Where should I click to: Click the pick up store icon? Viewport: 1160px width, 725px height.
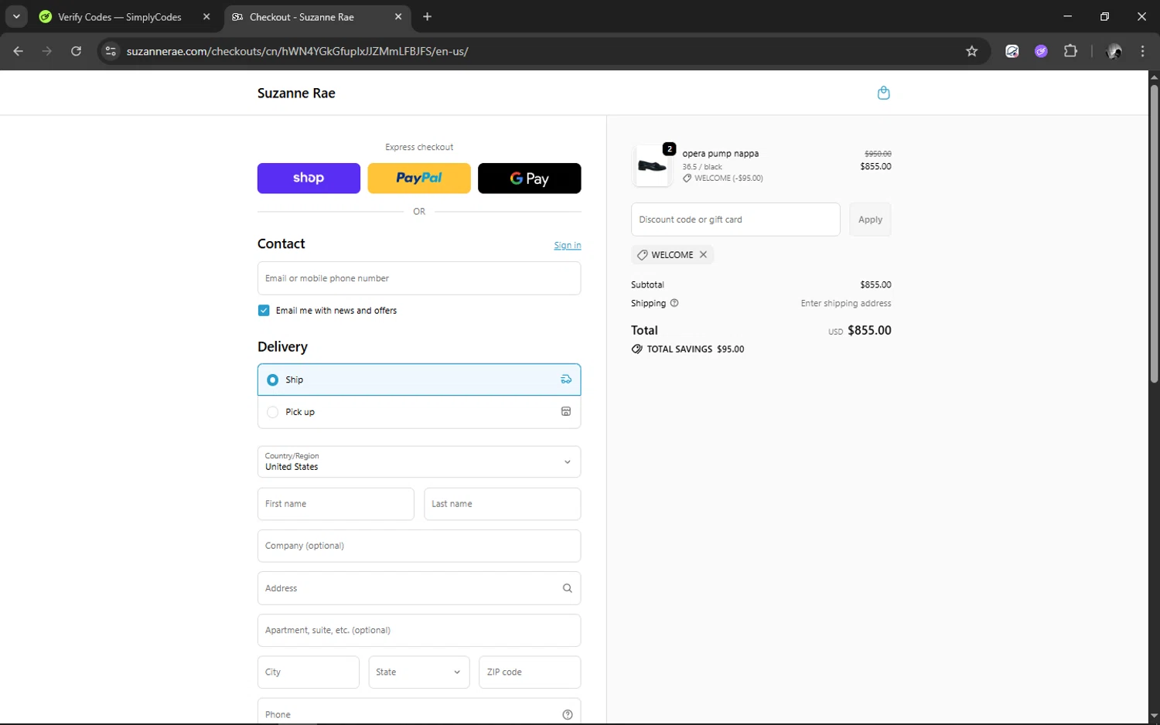(566, 412)
